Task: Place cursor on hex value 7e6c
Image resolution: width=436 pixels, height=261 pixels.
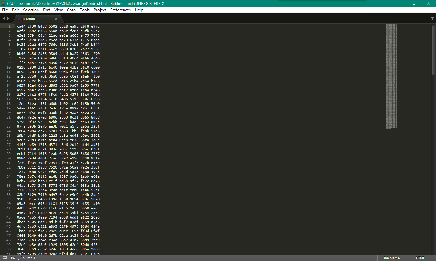Action: (x=95, y=140)
